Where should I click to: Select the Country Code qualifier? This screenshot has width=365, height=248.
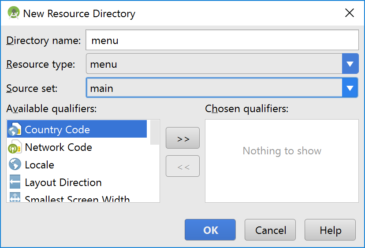[x=77, y=129]
